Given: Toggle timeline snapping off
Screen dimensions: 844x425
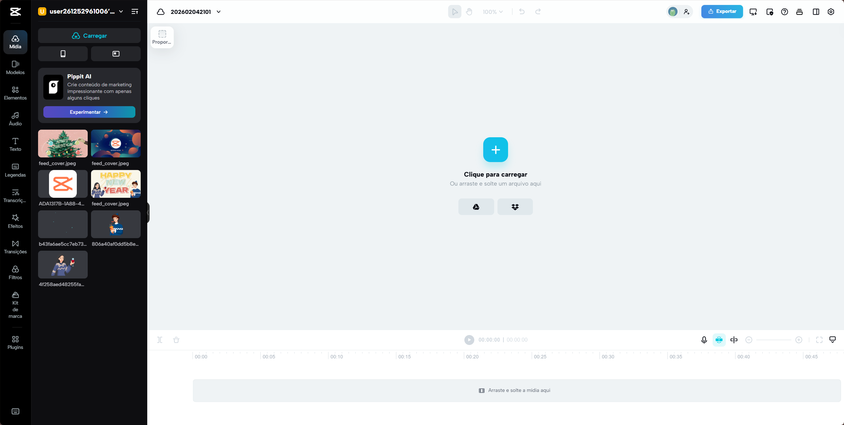Looking at the screenshot, I should coord(719,340).
